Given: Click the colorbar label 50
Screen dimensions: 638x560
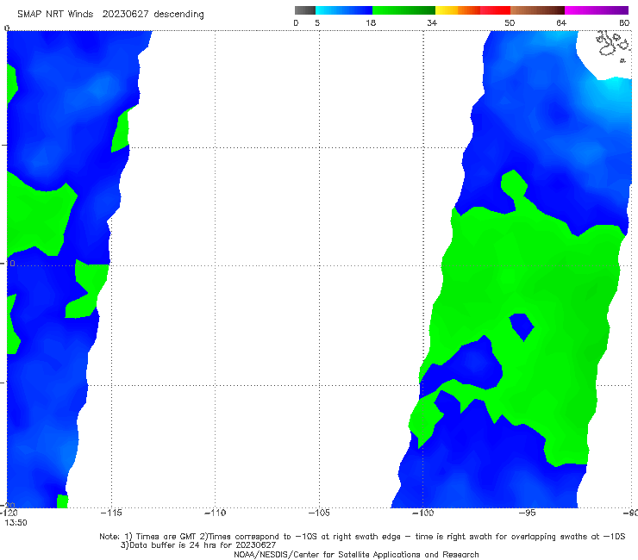Looking at the screenshot, I should (510, 23).
